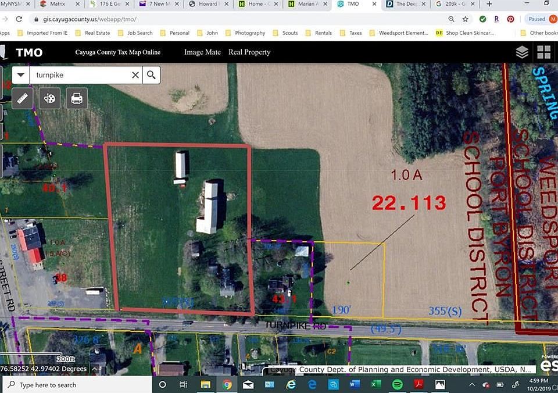Click the print map icon

[77, 98]
